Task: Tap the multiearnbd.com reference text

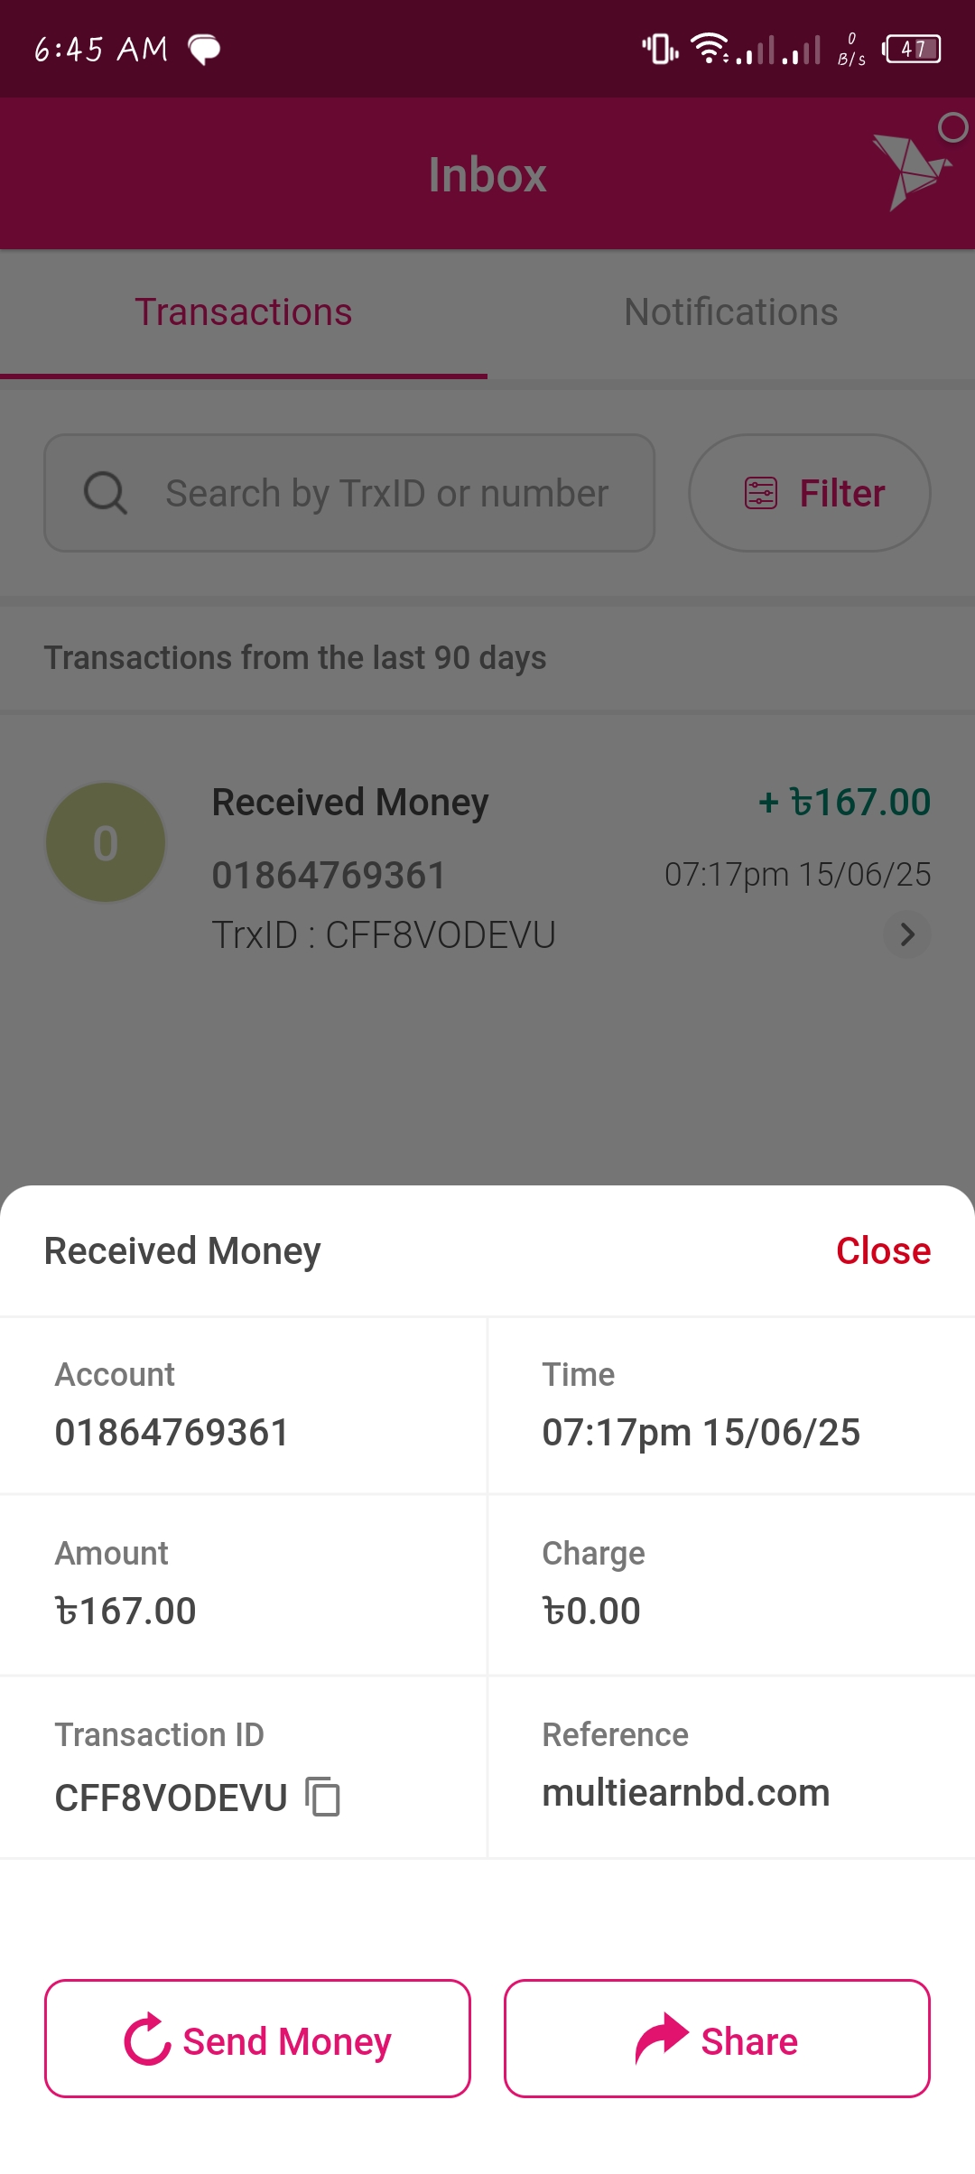Action: 686,1792
